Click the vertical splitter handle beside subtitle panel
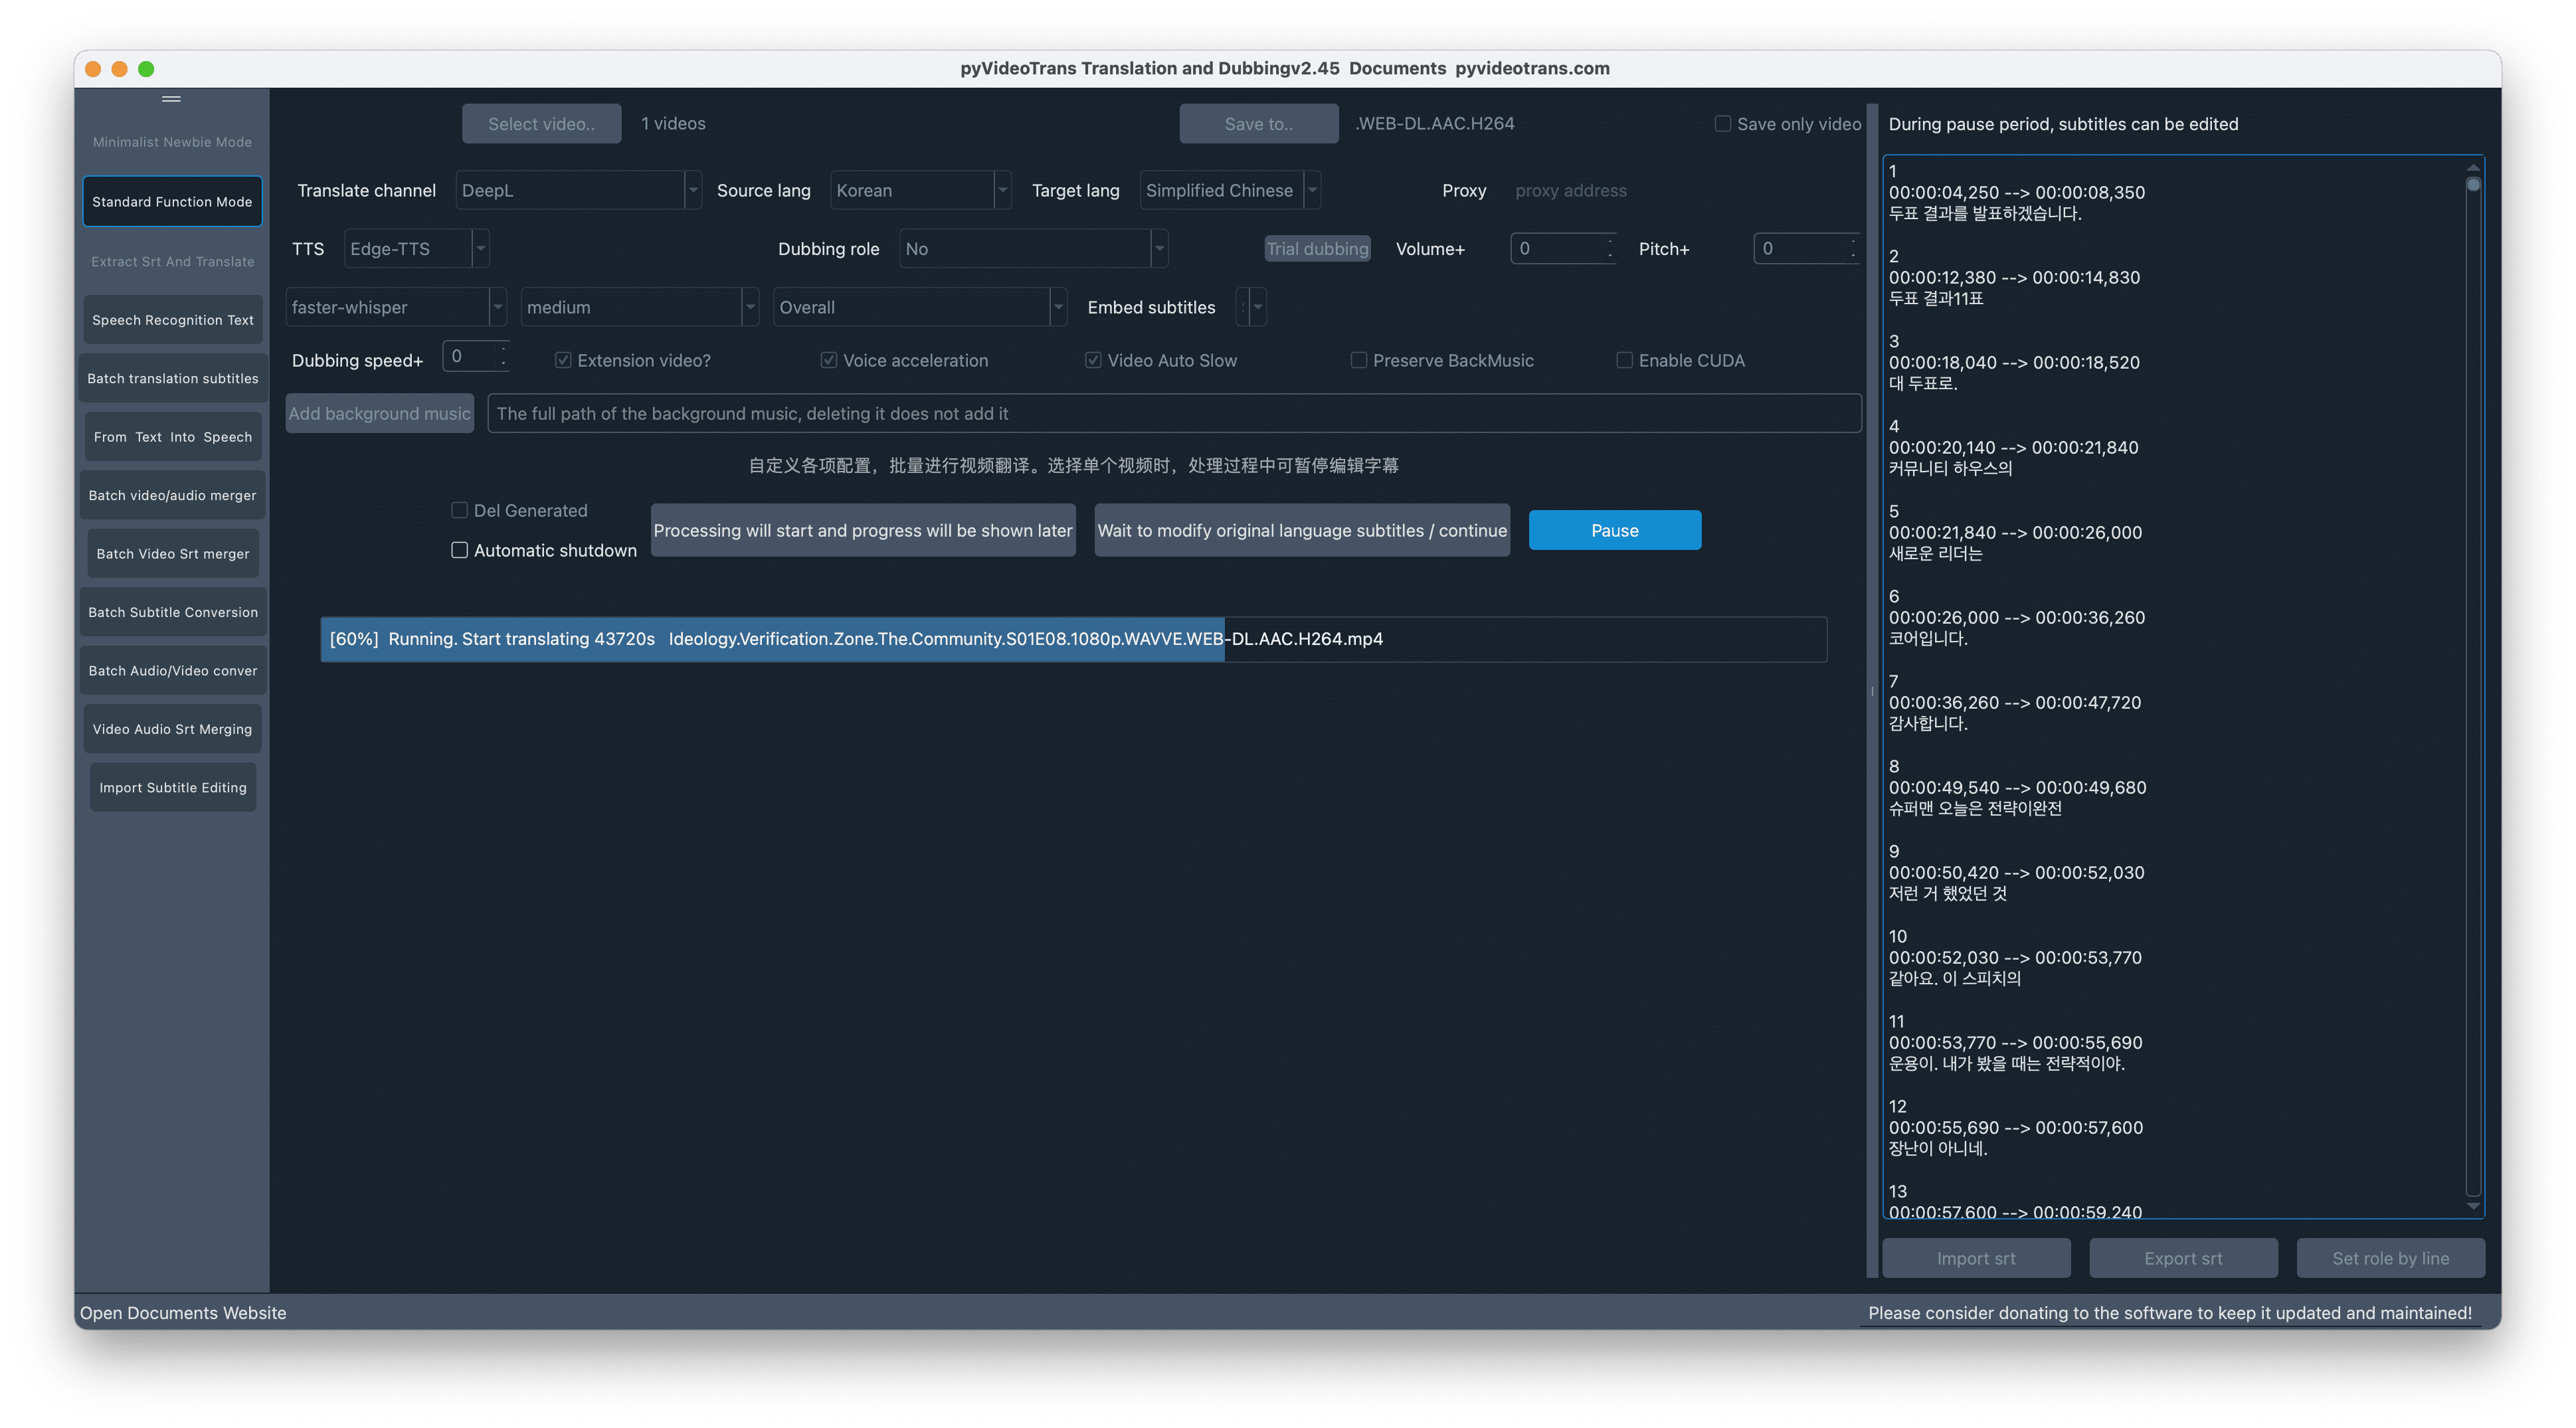Screen dimensions: 2576x1428 [1871, 691]
